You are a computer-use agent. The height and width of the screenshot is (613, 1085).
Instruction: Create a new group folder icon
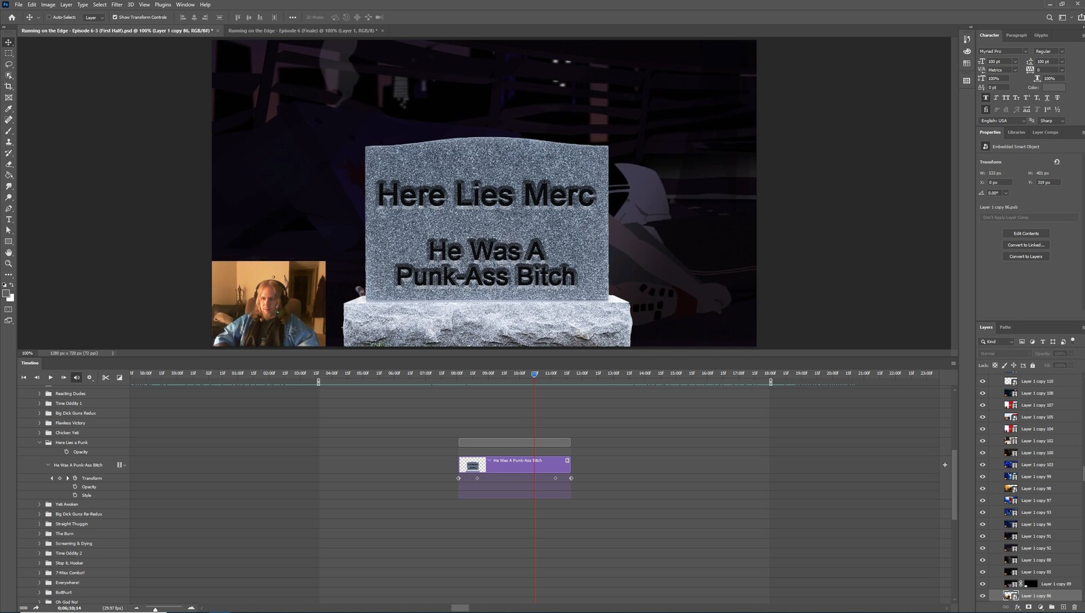(x=1052, y=607)
